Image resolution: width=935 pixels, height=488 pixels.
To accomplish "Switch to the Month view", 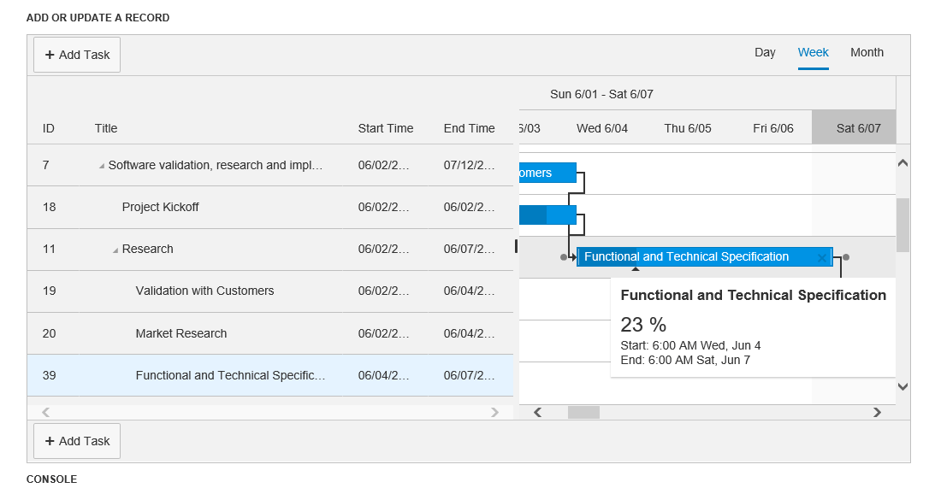I will (x=867, y=53).
